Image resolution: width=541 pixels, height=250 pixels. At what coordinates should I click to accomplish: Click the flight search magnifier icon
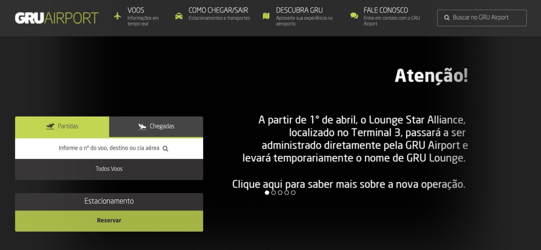pos(165,149)
